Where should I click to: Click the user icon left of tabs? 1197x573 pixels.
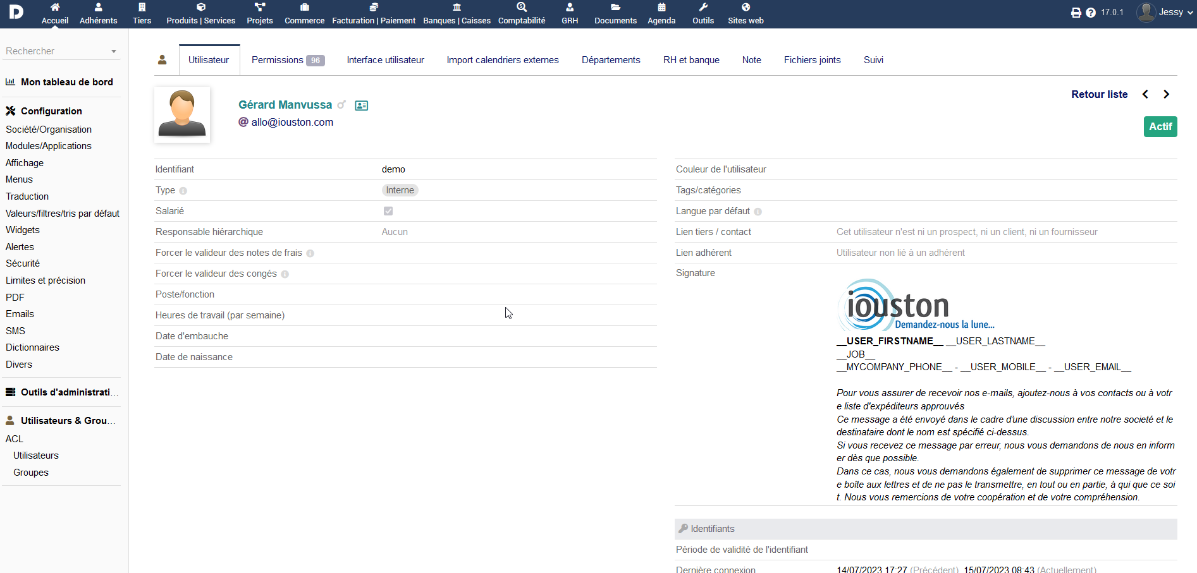pos(163,60)
